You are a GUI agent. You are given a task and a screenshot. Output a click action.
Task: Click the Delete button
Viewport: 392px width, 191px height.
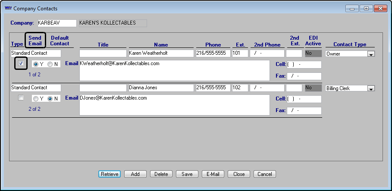[161, 174]
